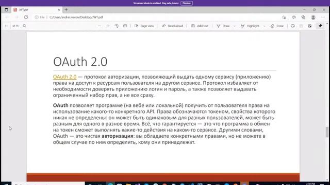Open the Favorites list
The height and width of the screenshot is (185, 330).
pyautogui.click(x=294, y=17)
